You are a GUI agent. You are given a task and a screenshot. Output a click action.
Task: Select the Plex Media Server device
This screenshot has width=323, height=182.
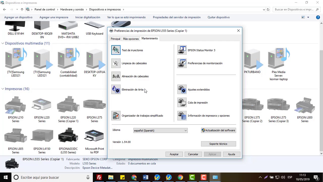tap(278, 64)
